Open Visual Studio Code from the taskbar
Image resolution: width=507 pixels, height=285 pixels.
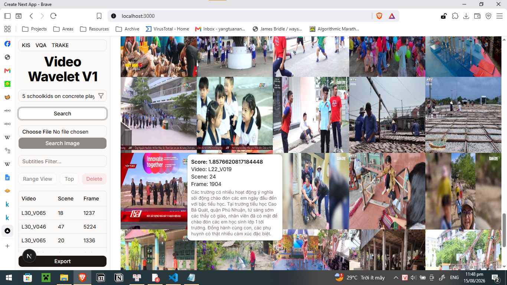pos(173,278)
